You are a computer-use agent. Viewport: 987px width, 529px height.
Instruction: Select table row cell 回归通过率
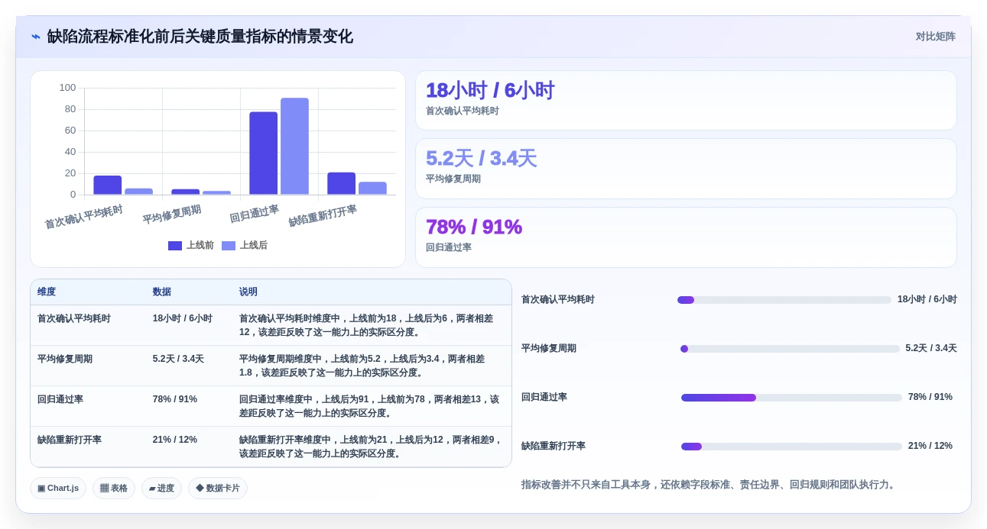tap(60, 400)
